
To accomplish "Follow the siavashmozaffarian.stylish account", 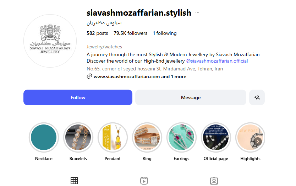I will point(78,97).
